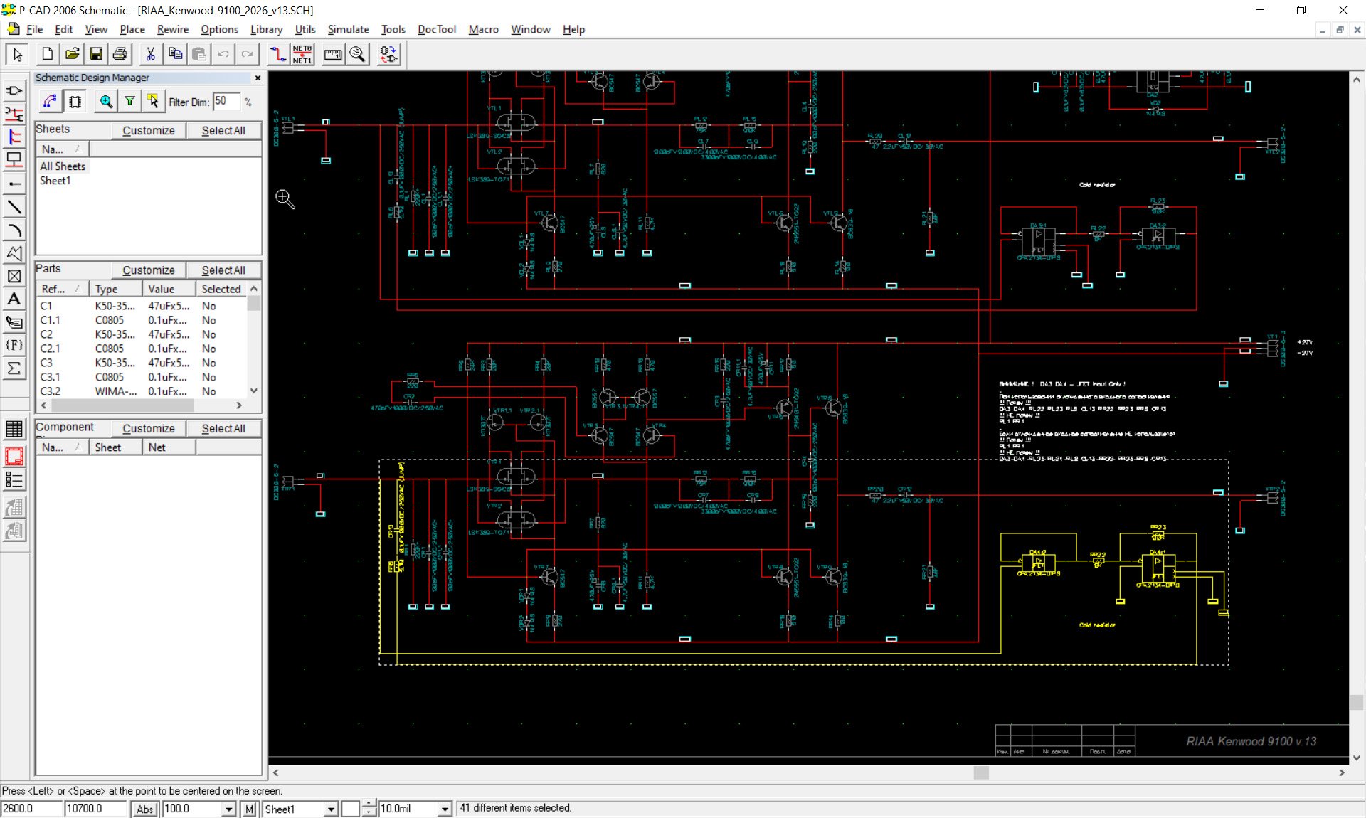Open the measure ruler tool
Viewport: 1366px width, 818px height.
pyautogui.click(x=332, y=54)
